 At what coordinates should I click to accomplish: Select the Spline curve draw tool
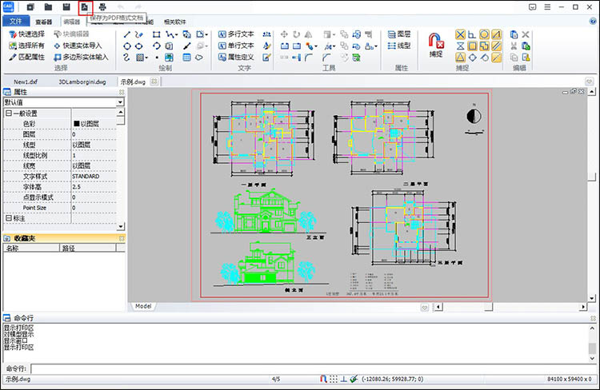click(126, 58)
